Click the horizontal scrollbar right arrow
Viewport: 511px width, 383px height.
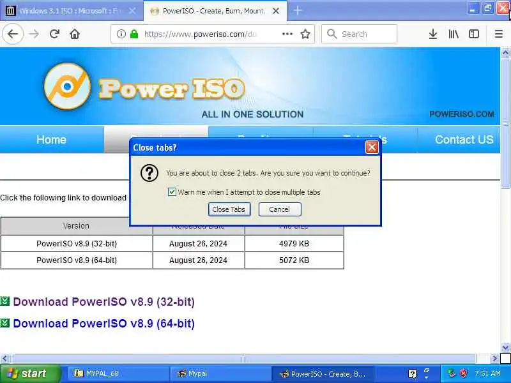[494, 359]
